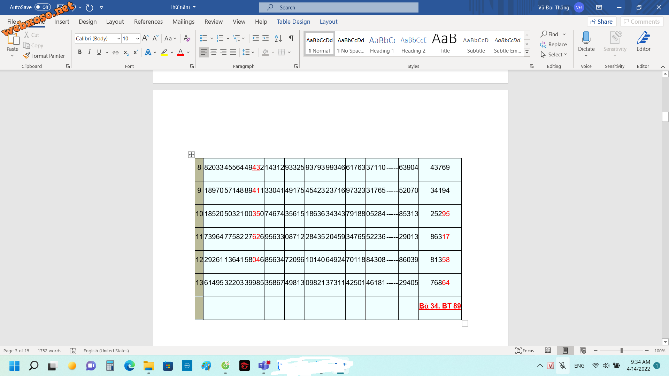This screenshot has height=376, width=669.
Task: Select Print Layout view
Action: (565, 351)
